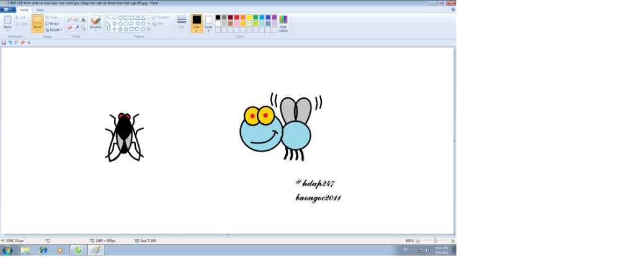This screenshot has width=635, height=267.
Task: Choose the Right arrow shape
Action: [x=131, y=23]
